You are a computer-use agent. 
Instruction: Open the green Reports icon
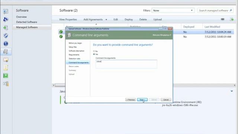[6, 76]
